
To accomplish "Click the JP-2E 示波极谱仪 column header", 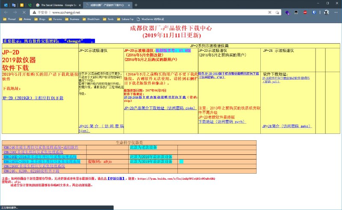I will [278, 50].
